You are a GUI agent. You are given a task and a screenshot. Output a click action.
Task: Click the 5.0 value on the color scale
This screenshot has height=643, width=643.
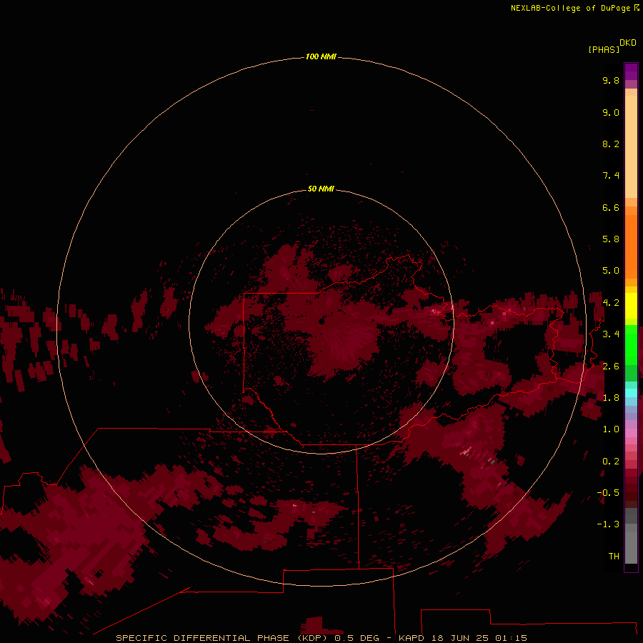coord(611,271)
